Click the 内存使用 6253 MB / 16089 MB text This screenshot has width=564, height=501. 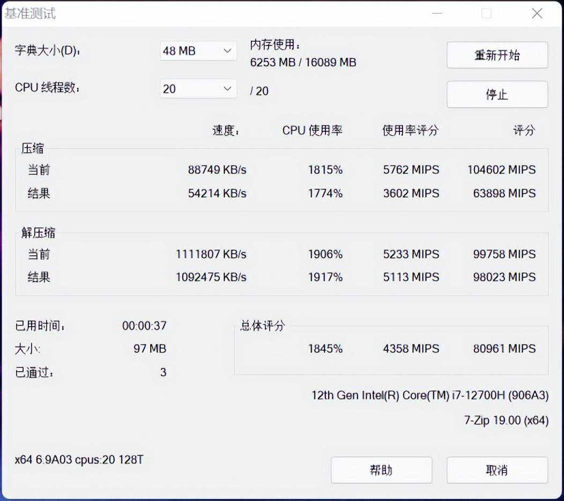tap(303, 62)
